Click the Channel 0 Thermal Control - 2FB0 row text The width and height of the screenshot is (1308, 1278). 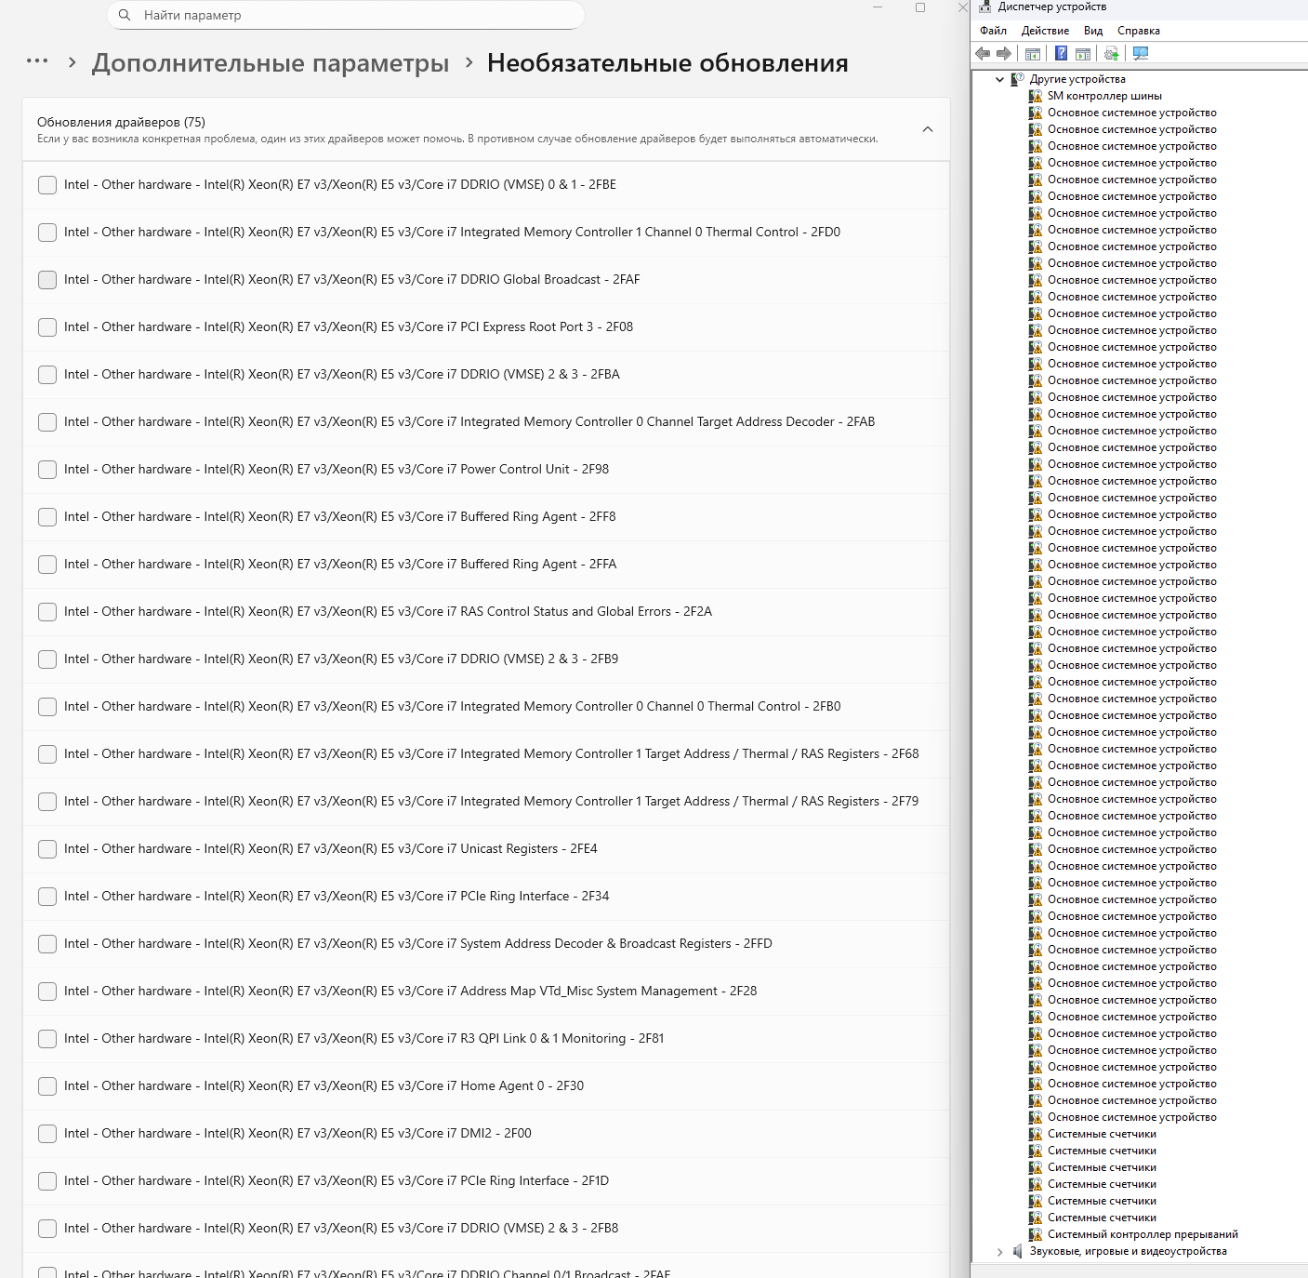coord(453,707)
